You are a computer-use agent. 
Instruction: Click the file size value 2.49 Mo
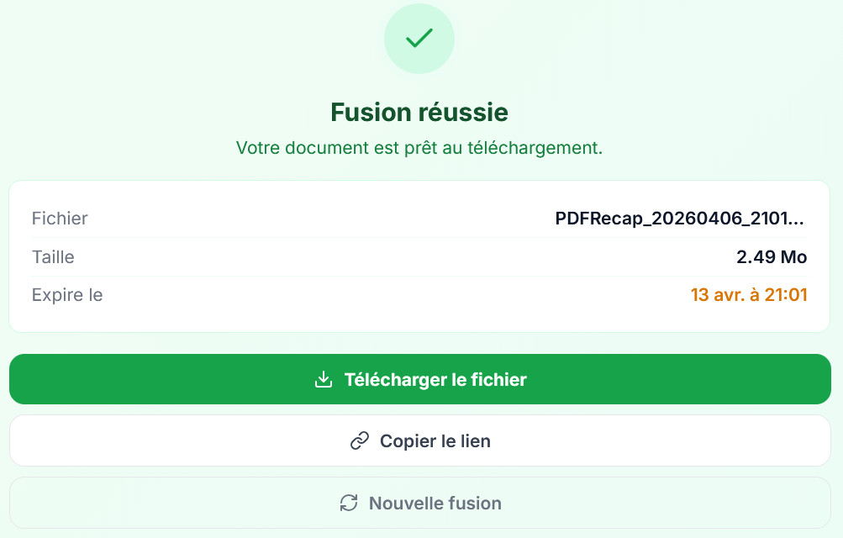771,257
